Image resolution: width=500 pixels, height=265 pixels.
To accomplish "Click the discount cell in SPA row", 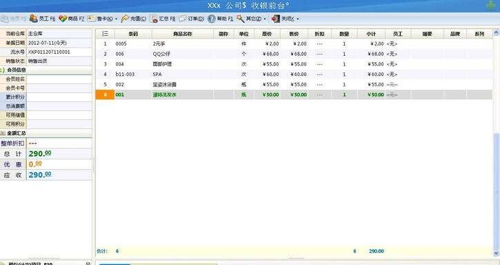I will (x=319, y=75).
